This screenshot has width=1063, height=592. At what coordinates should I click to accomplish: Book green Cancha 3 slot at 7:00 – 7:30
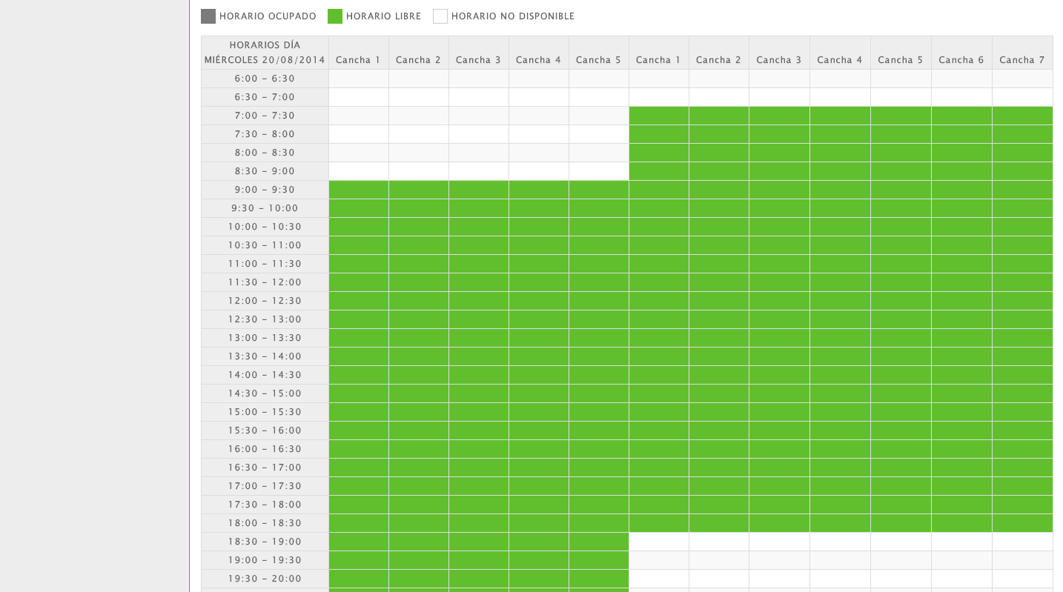click(x=779, y=116)
